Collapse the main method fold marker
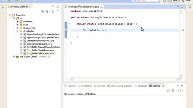This screenshot has width=193, height=108. click(69, 23)
